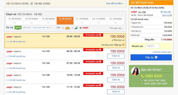
Task: Click info icon on VJ-124 Vé khuyến mại badge
Action: coord(100,62)
